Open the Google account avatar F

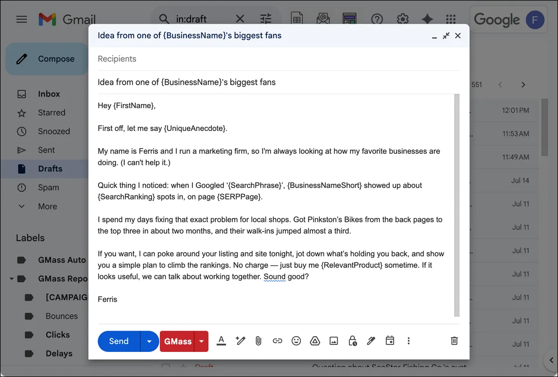tap(535, 19)
